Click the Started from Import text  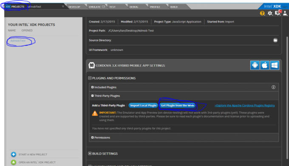[x=221, y=22]
